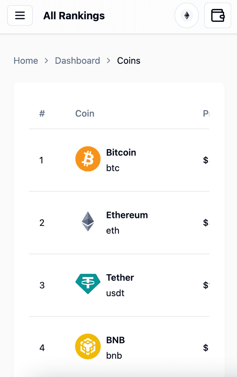Open the wallet icon button

click(x=217, y=16)
